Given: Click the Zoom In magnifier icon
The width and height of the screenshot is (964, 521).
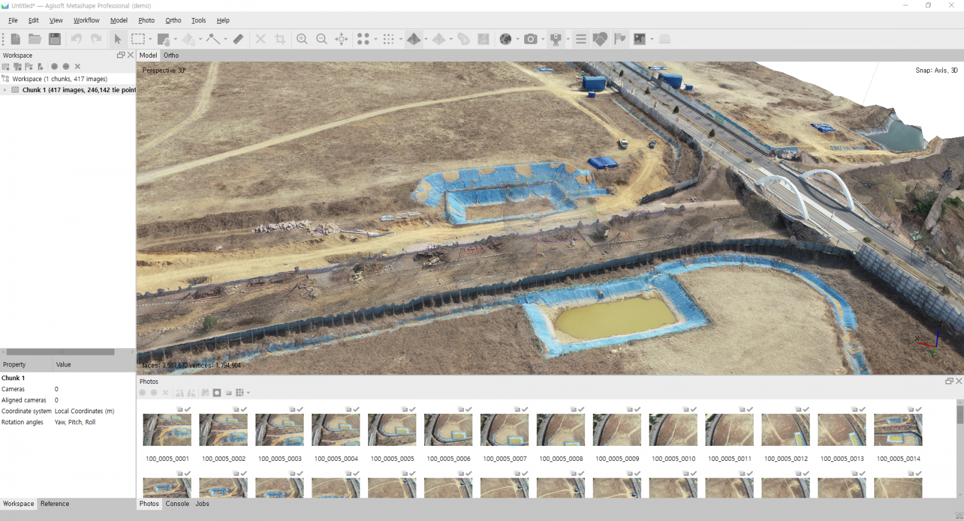Looking at the screenshot, I should [x=302, y=39].
